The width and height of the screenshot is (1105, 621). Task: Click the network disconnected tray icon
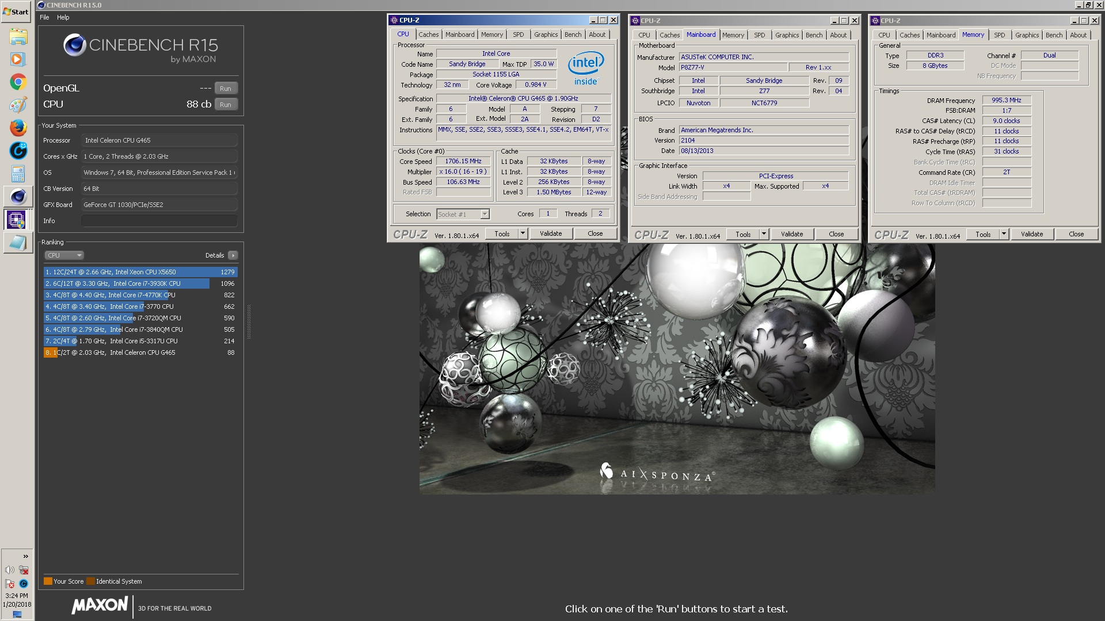click(24, 570)
